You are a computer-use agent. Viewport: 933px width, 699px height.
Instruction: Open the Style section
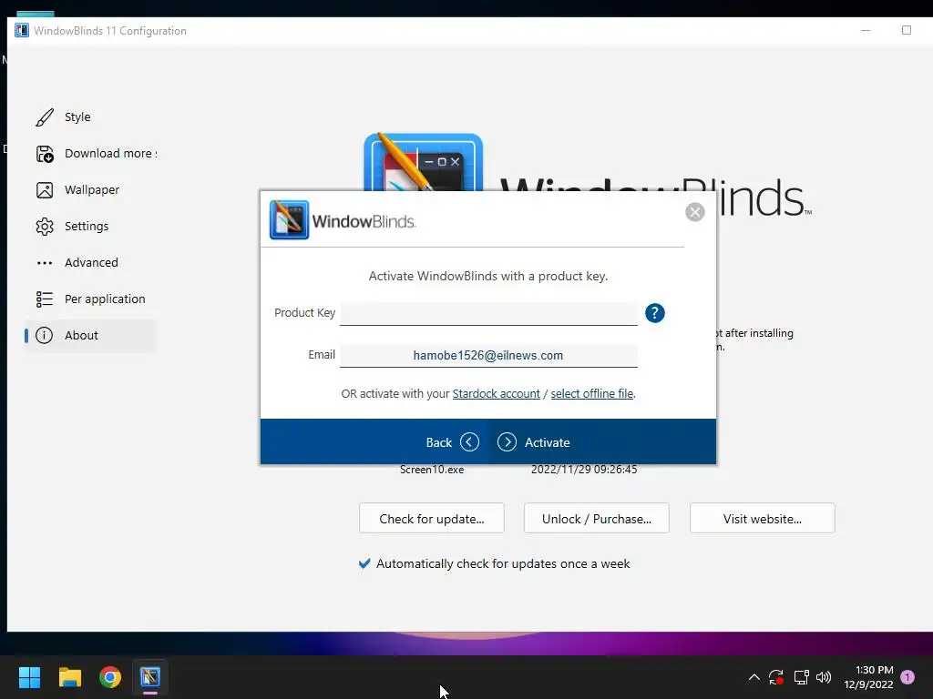[77, 117]
